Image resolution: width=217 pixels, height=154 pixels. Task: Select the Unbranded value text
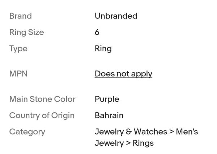(116, 16)
